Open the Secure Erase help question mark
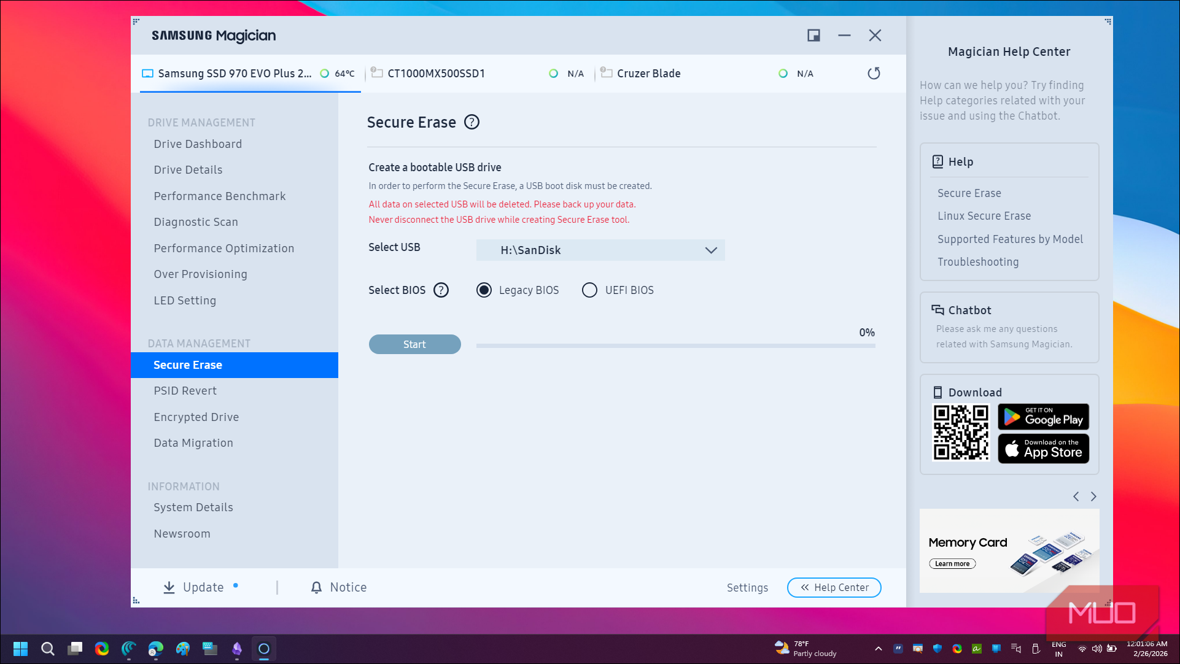 (472, 122)
